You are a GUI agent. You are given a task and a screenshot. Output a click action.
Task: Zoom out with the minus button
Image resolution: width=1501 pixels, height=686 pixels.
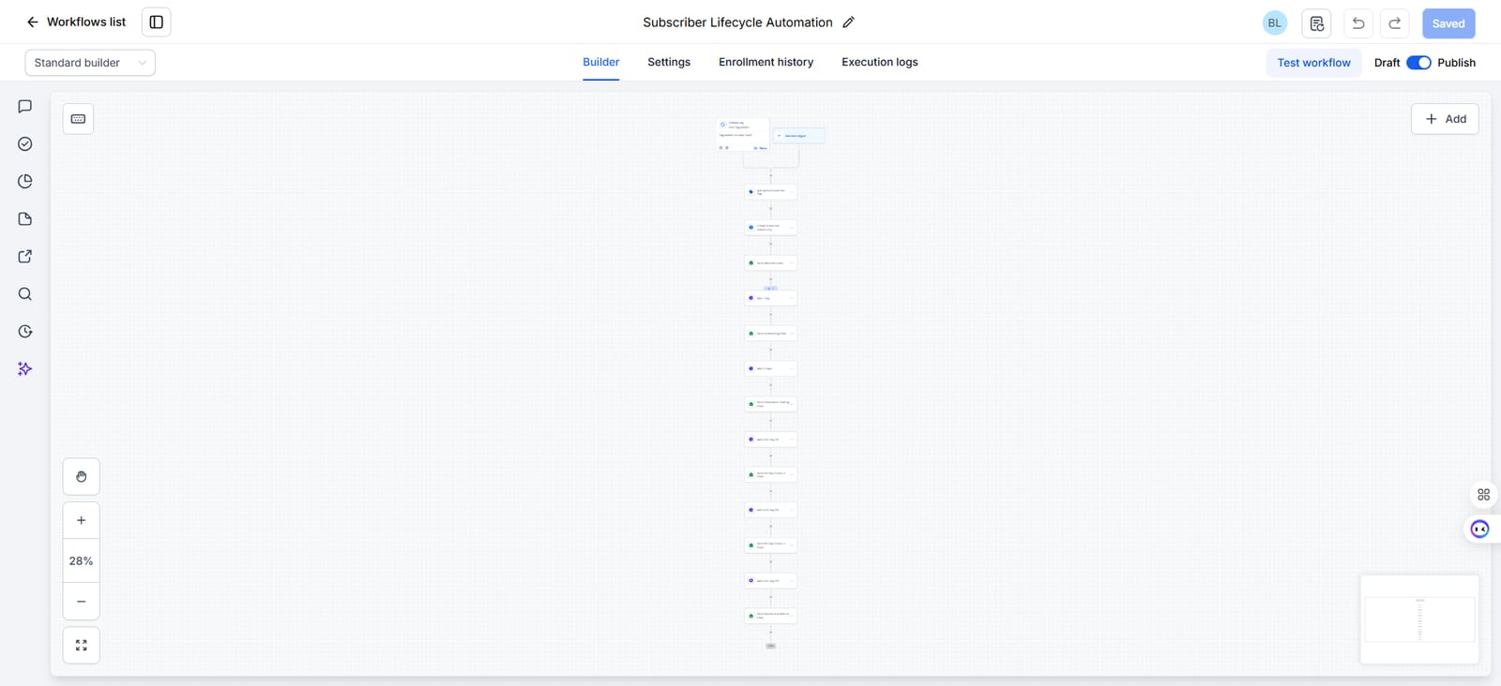click(82, 602)
